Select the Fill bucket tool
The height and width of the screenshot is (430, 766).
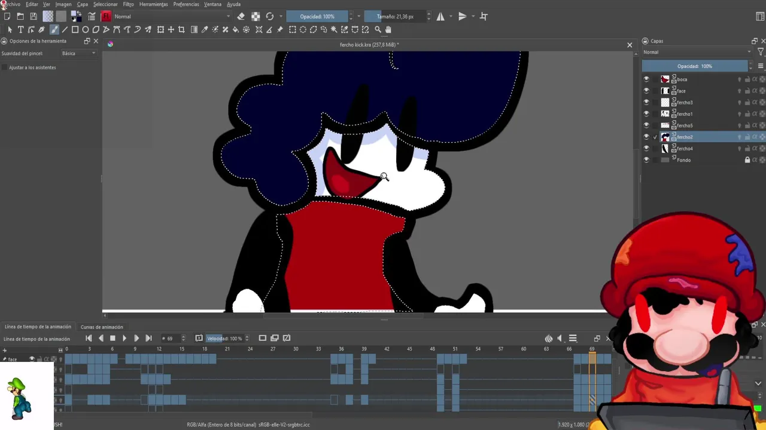pos(236,29)
